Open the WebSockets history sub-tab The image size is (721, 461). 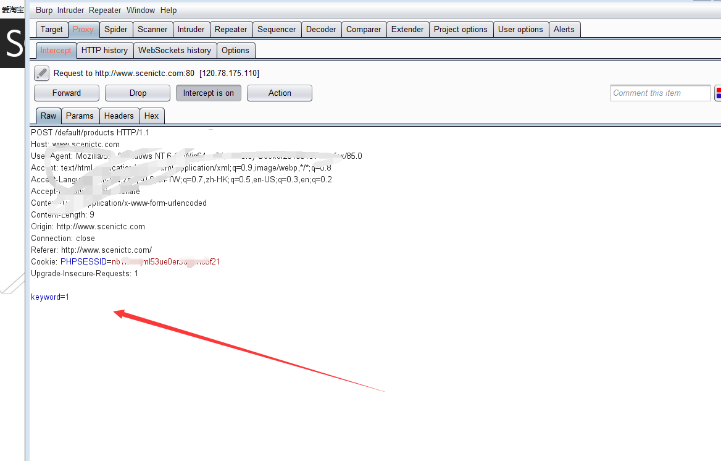point(175,51)
